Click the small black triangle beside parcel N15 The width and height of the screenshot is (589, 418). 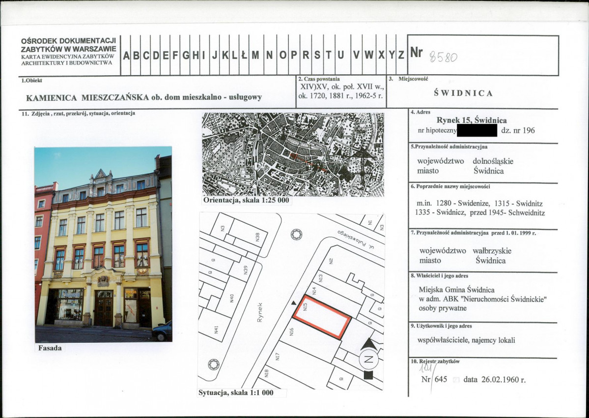pyautogui.click(x=294, y=302)
